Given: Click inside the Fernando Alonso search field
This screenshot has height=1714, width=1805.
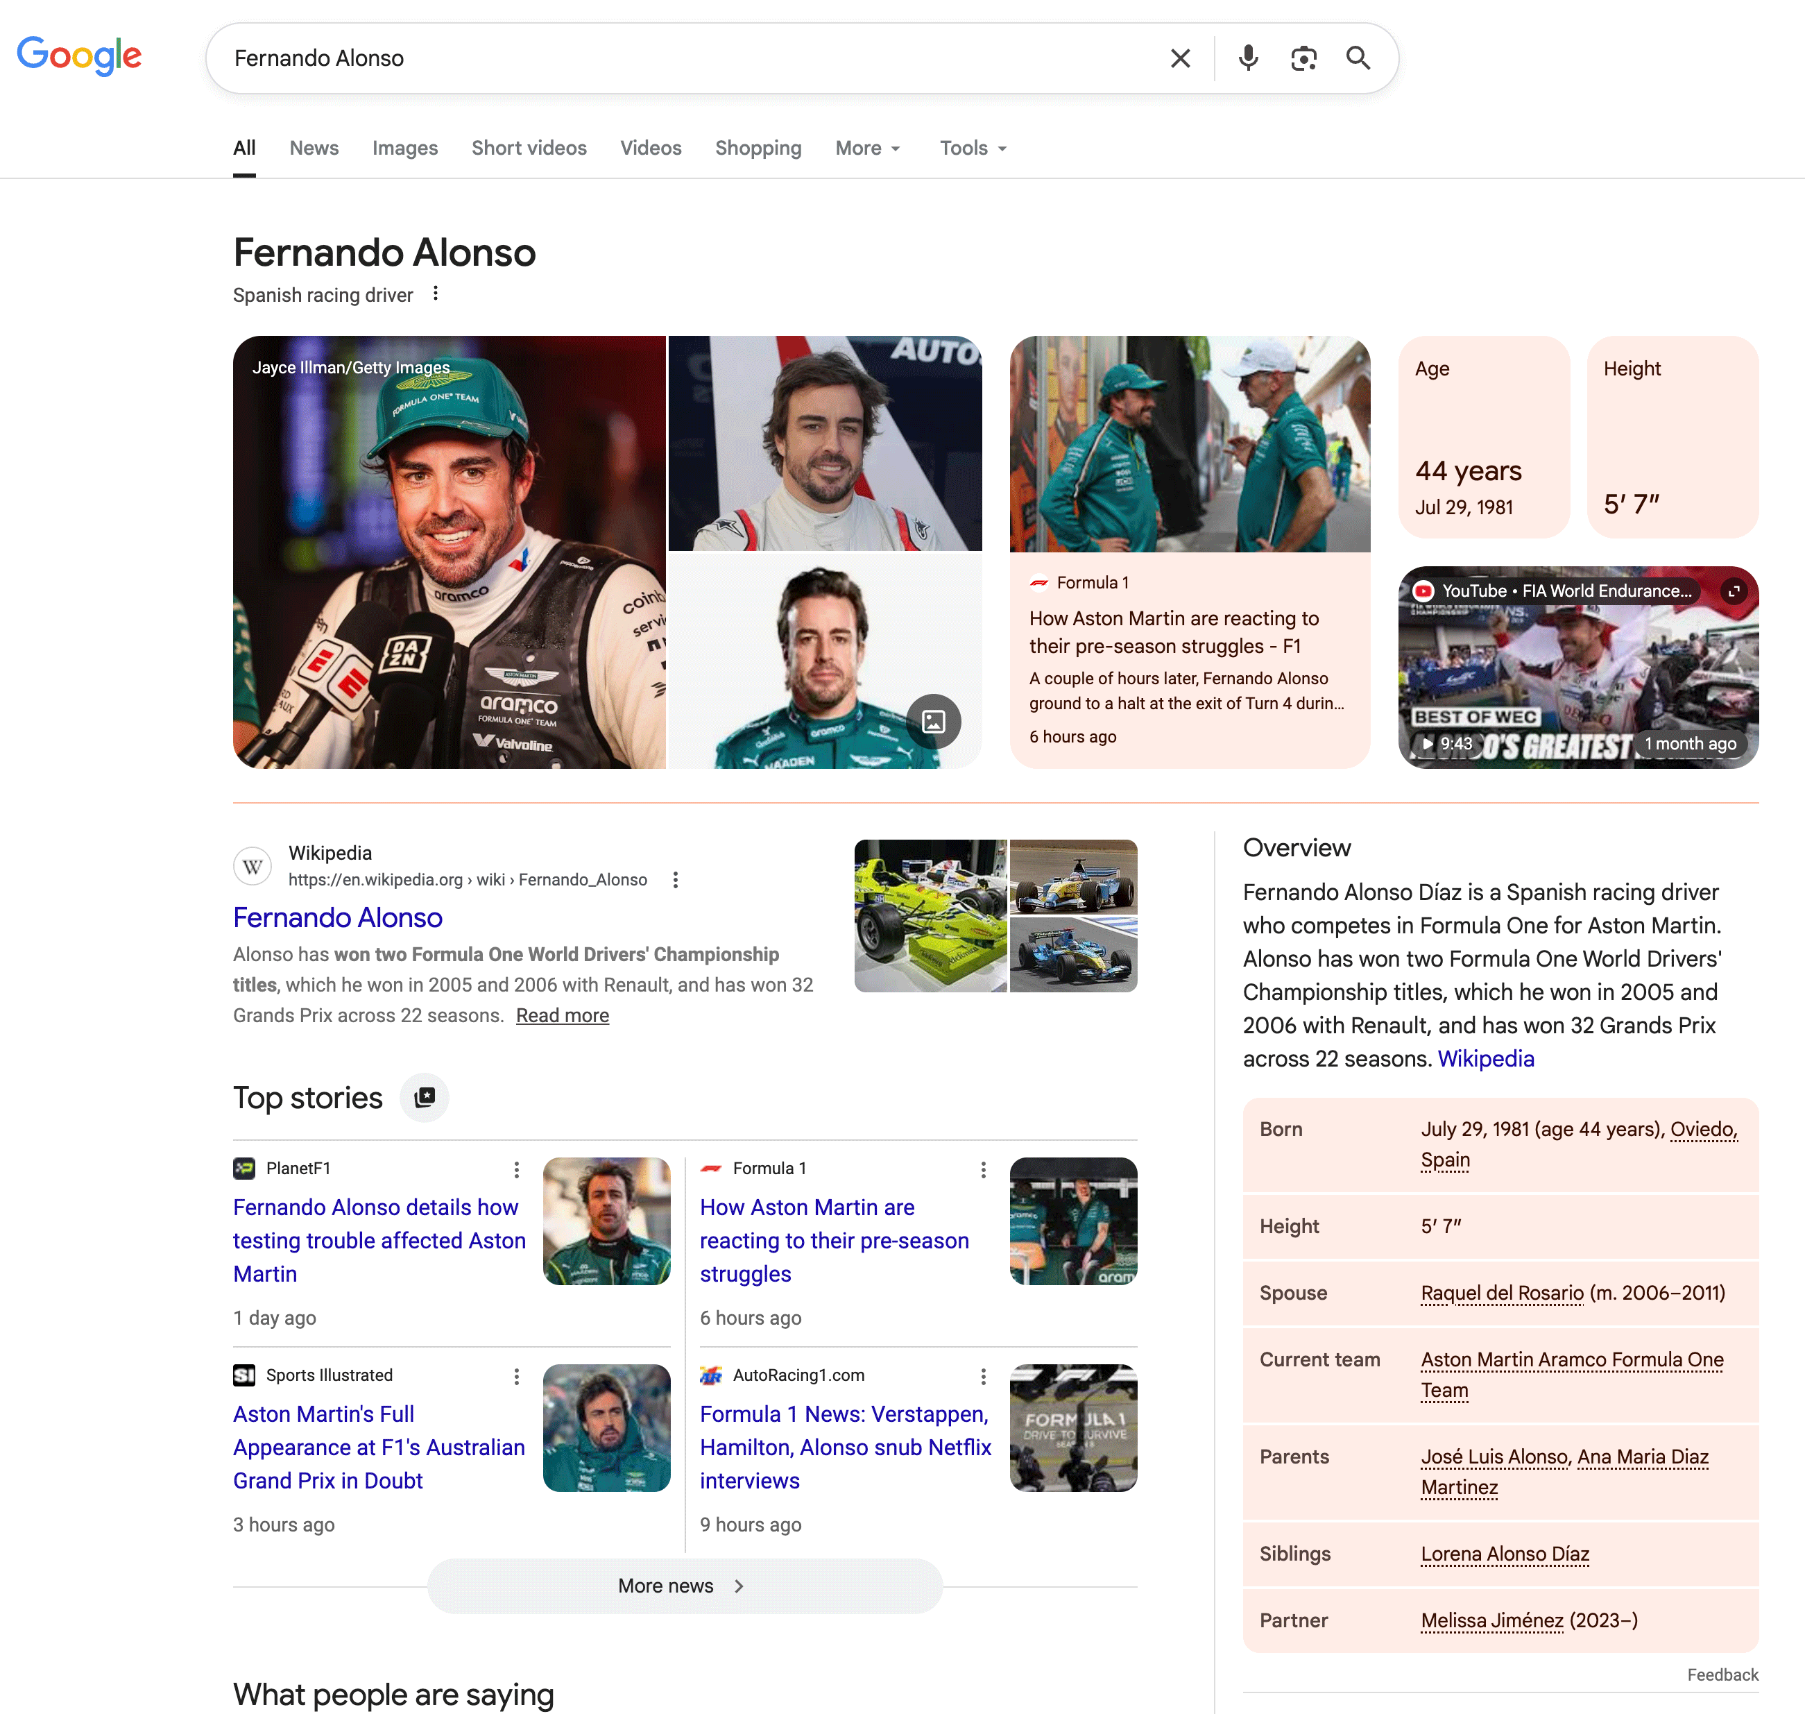Looking at the screenshot, I should [x=640, y=58].
